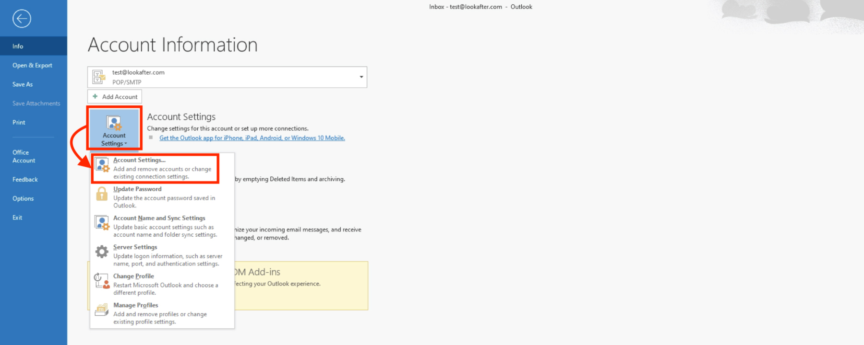
Task: Click the Account Name and Sync Settings icon
Action: [x=102, y=223]
